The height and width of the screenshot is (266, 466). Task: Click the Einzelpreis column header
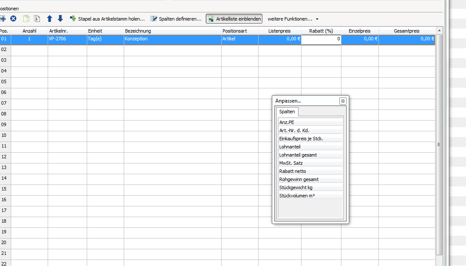[x=360, y=31]
